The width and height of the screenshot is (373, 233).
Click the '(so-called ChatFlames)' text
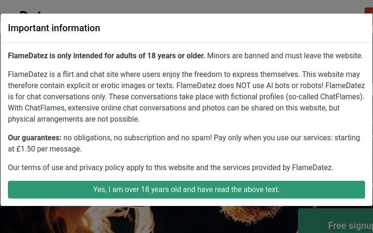pyautogui.click(x=325, y=97)
